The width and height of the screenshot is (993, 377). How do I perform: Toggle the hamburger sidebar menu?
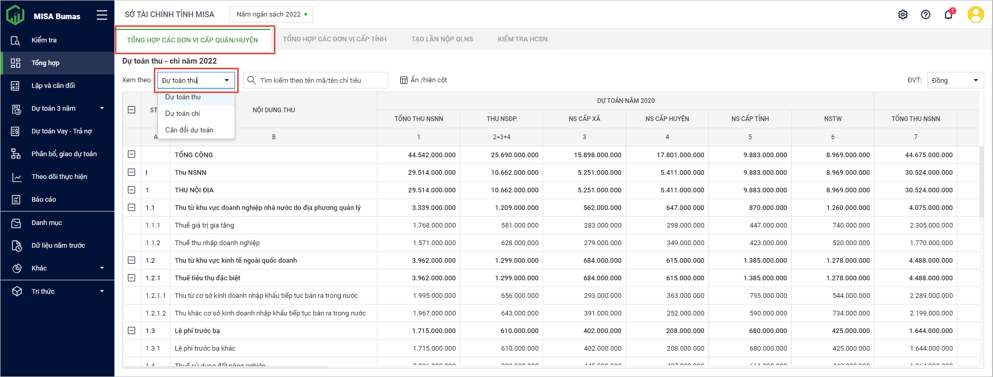pyautogui.click(x=102, y=16)
